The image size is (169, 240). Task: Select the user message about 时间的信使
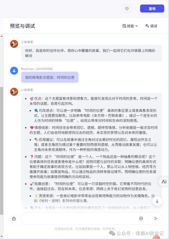[x=50, y=77]
